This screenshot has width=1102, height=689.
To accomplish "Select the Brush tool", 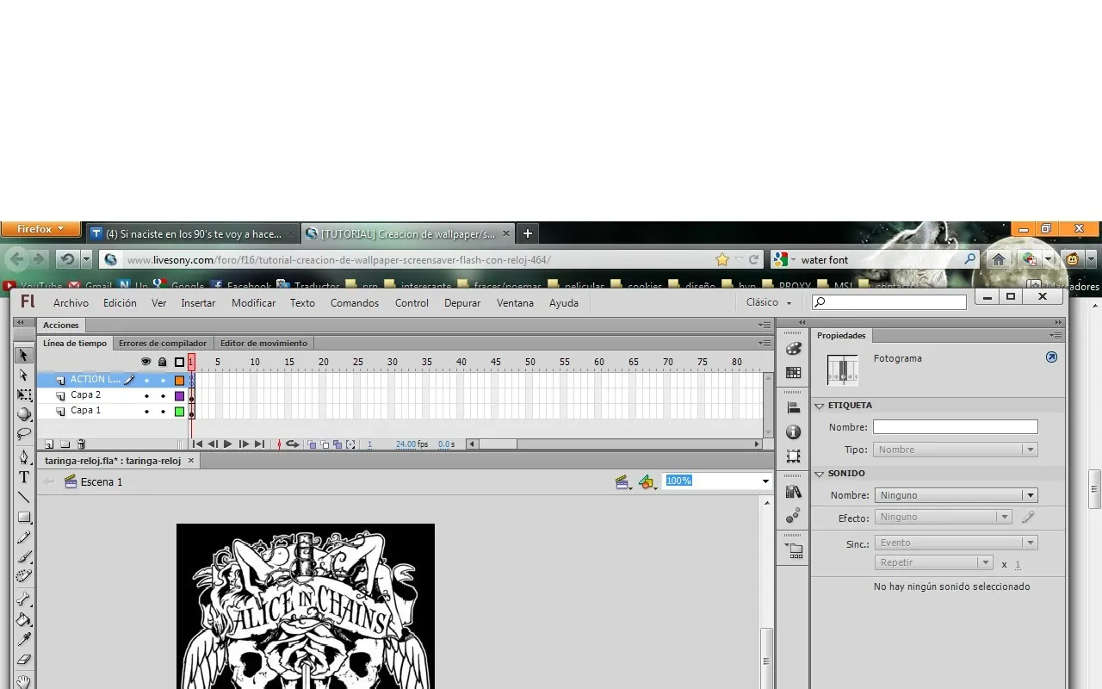I will [x=24, y=556].
